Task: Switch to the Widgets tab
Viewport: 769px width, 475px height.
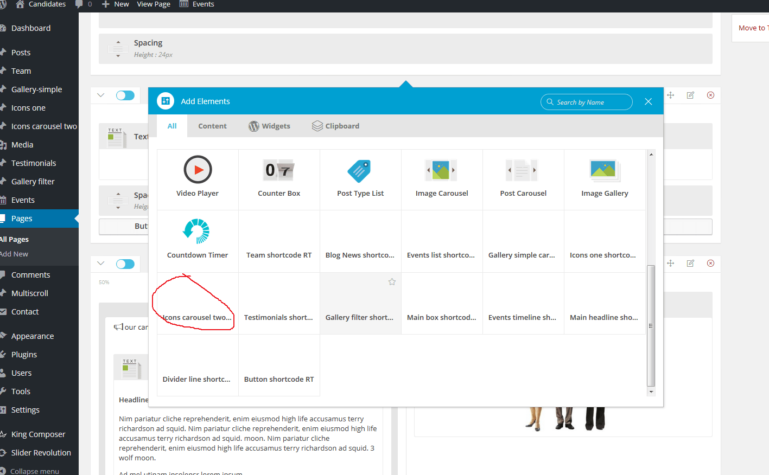Action: [270, 126]
